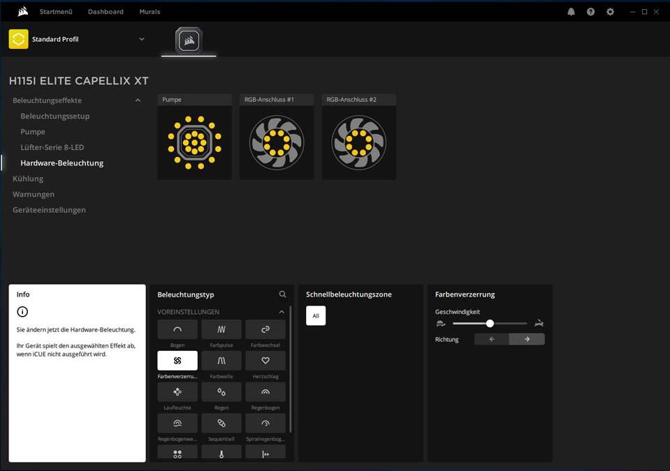
Task: Click the 'Sie ändern jetzt die Hardware-Beleuchtung.' text
Action: point(75,330)
